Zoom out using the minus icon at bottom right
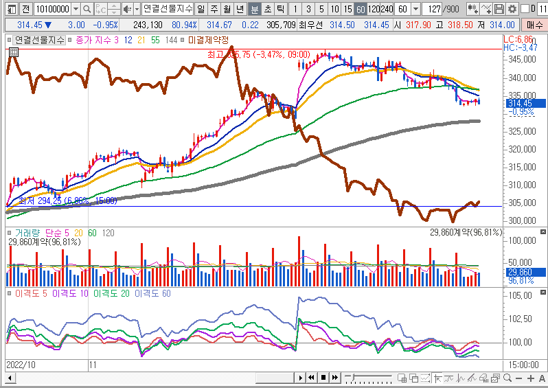Image resolution: width=548 pixels, height=388 pixels. pos(519,378)
